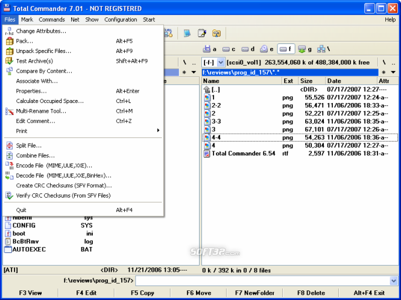Open the notepad with pencil toolbar icon
Screen dimensions: 401x300
[x=202, y=33]
